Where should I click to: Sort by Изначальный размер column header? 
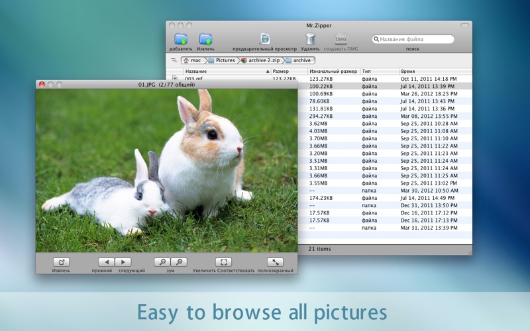pyautogui.click(x=334, y=71)
